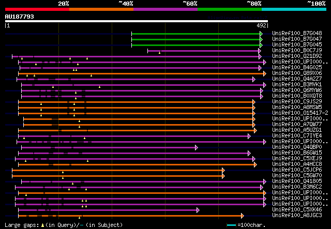The width and height of the screenshot is (331, 229).
Task: Click the purple arrowhead ending the C5XK46 bar
Action: click(x=198, y=210)
